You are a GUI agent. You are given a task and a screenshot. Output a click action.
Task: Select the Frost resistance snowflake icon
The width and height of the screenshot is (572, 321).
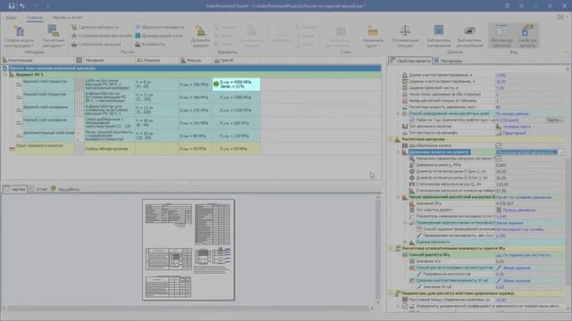tap(138, 27)
